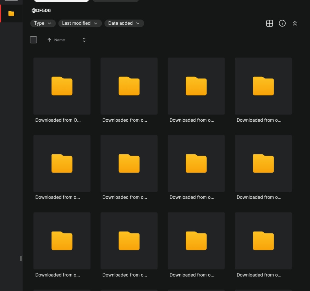The width and height of the screenshot is (310, 291).
Task: Expand the Last modified filter
Action: pyautogui.click(x=80, y=23)
